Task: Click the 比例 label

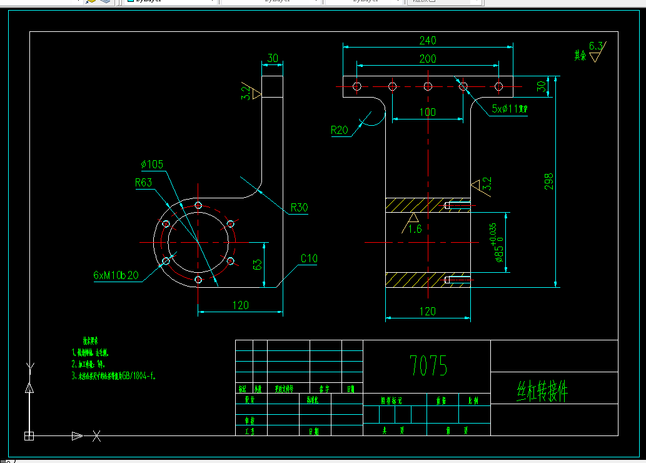Action: [x=473, y=400]
